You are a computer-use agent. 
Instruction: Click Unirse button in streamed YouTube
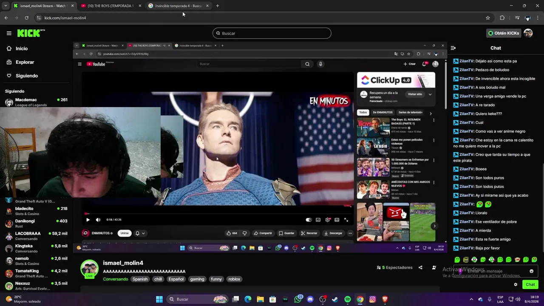(125, 233)
